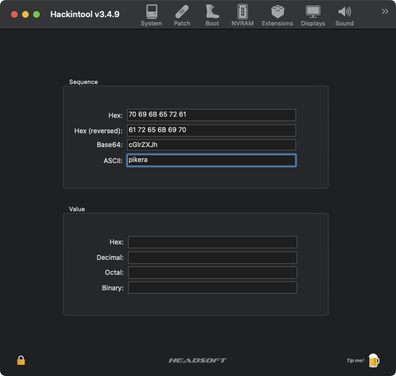Image resolution: width=396 pixels, height=376 pixels.
Task: Focus the Hex (reversed) field
Action: click(212, 130)
